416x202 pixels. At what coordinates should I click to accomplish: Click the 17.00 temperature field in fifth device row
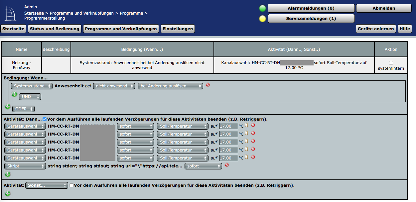point(228,158)
